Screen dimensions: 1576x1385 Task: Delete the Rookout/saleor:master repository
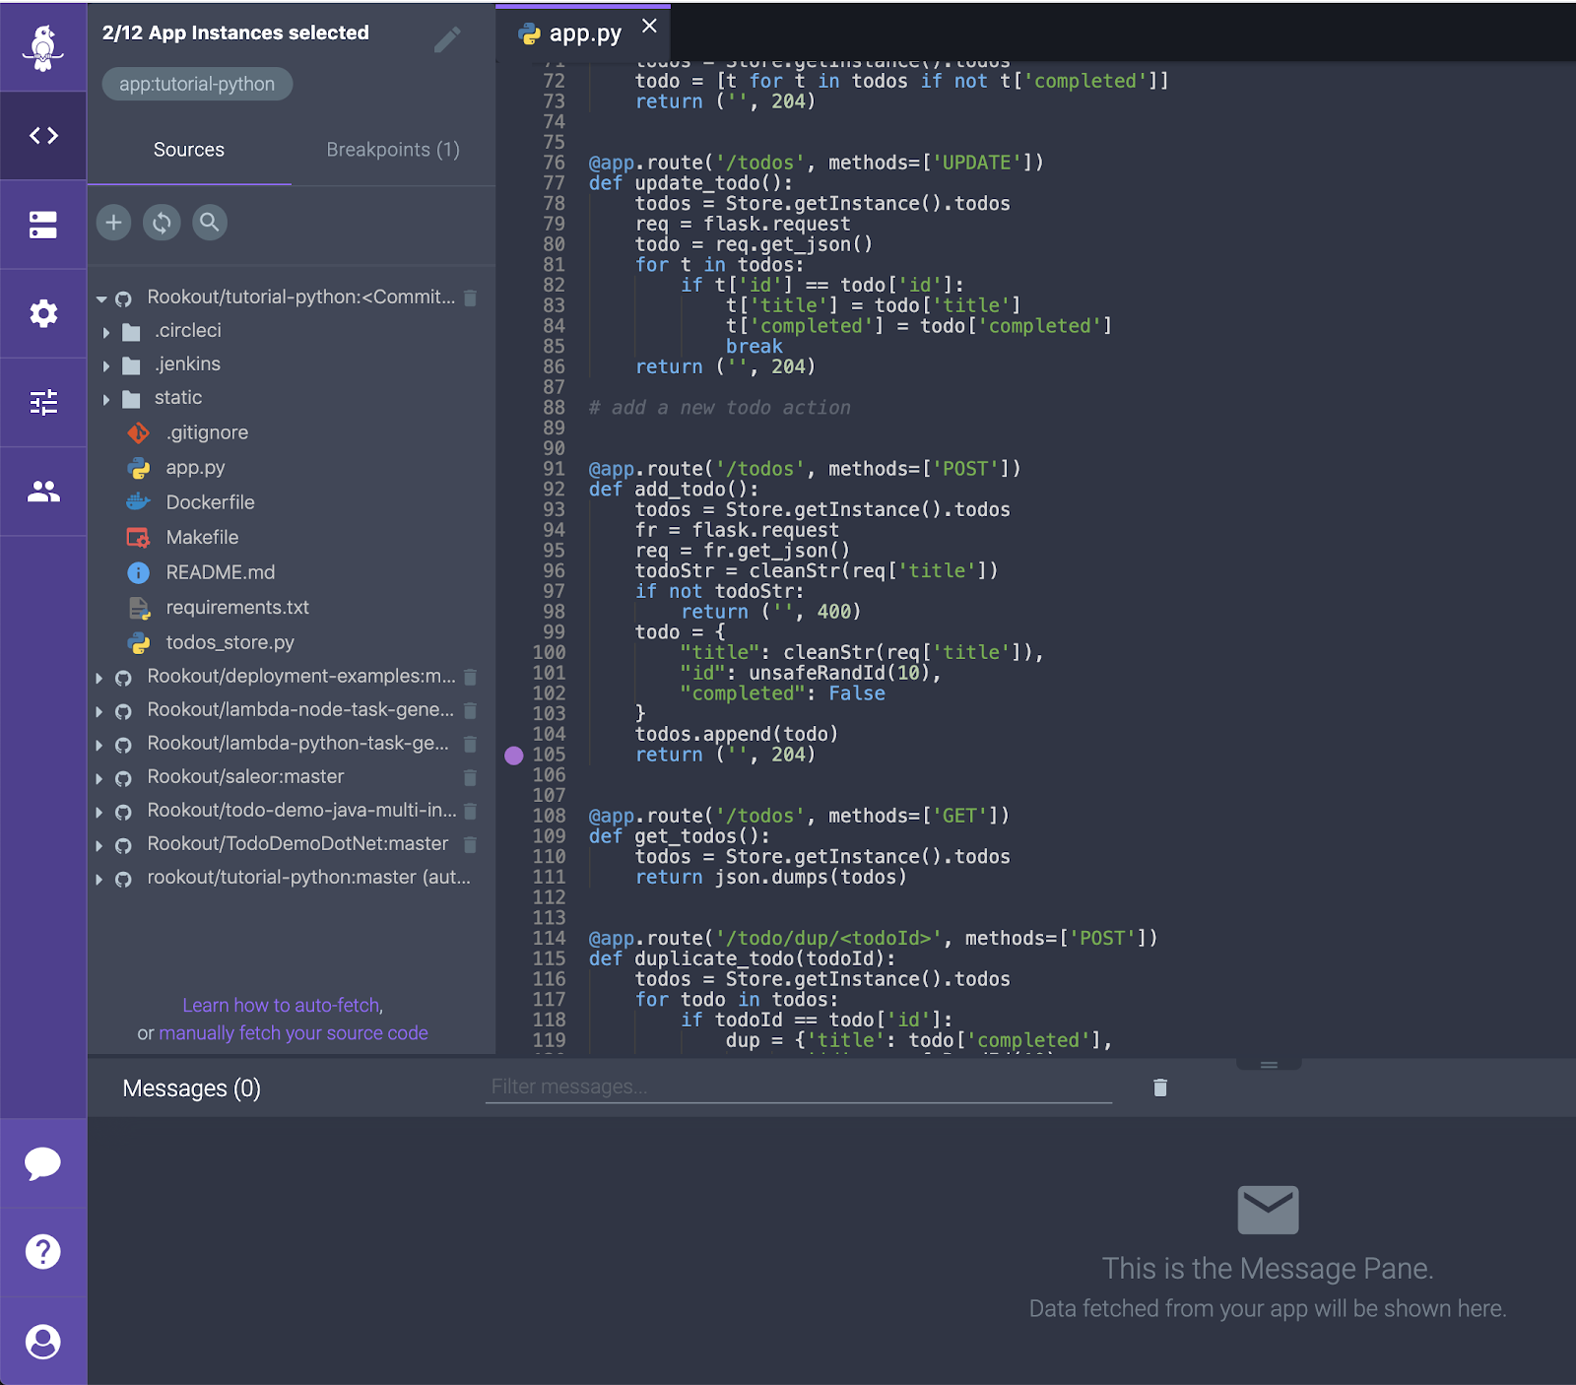tap(471, 777)
